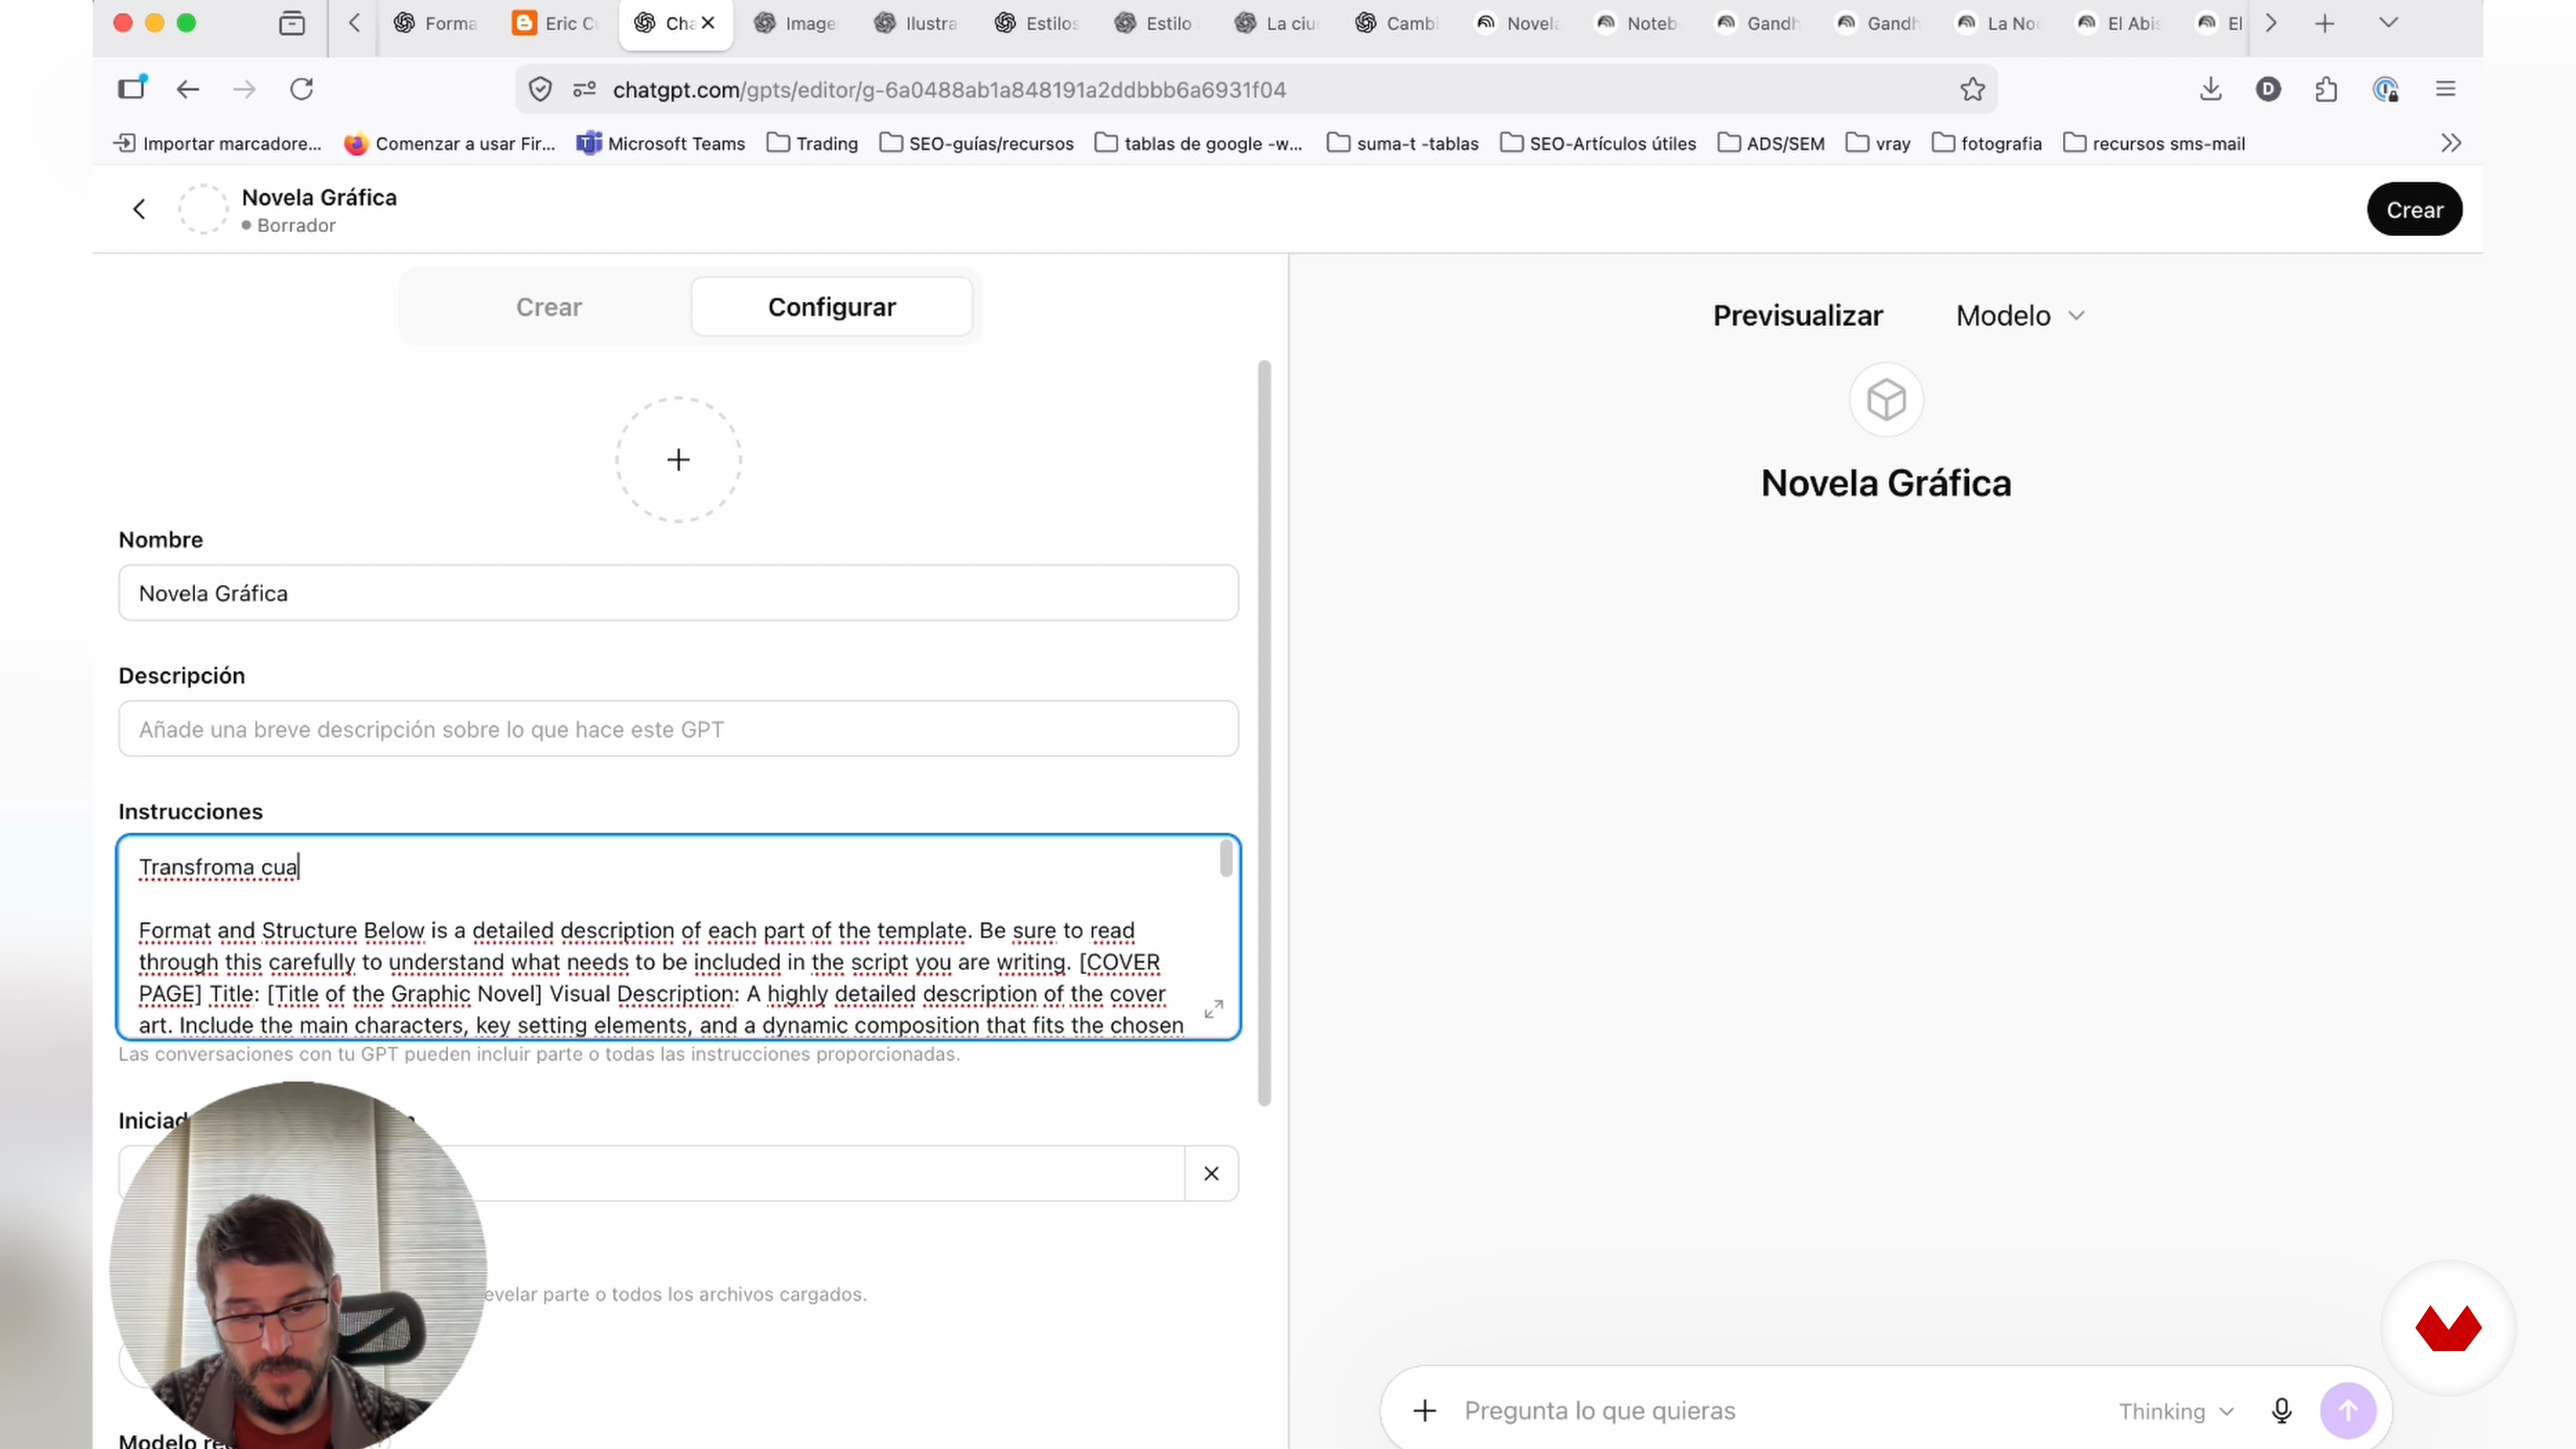Image resolution: width=2576 pixels, height=1449 pixels.
Task: Click inside the Instrucciones text box
Action: point(678,937)
